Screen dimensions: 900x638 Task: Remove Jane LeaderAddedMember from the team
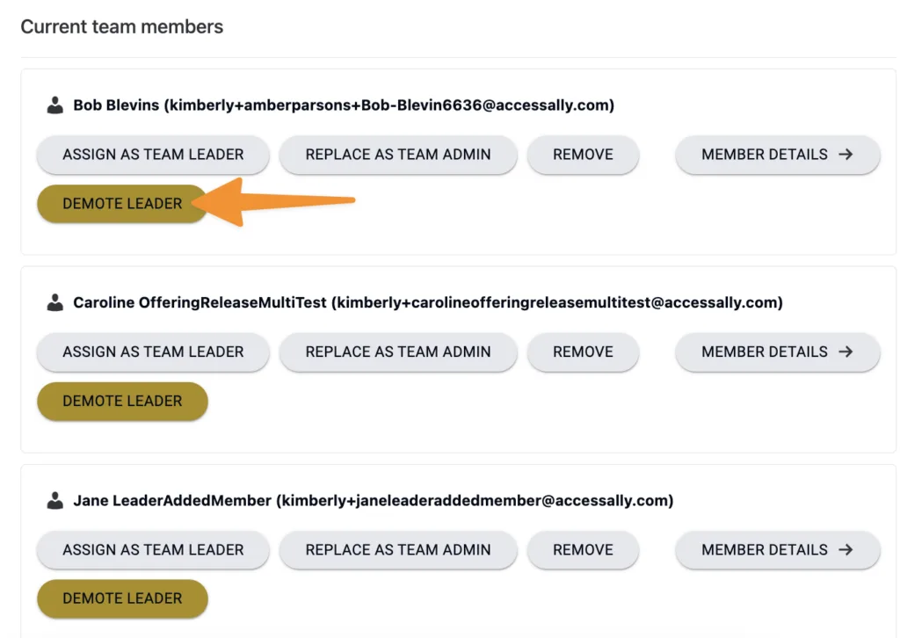click(x=583, y=550)
